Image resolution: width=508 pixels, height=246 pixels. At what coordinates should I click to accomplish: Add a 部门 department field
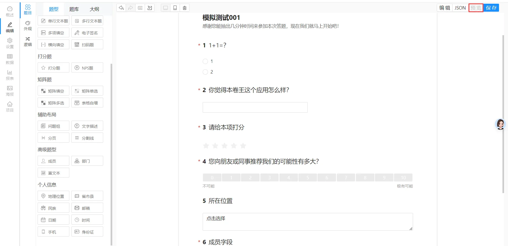coord(87,161)
